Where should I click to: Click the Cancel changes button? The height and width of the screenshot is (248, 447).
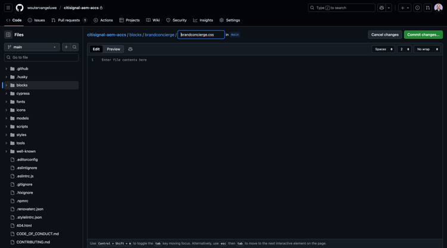[385, 35]
